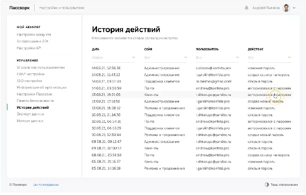The width and height of the screenshot is (306, 195).
Task: Go to Экспорт данных page
Action: click(30, 114)
